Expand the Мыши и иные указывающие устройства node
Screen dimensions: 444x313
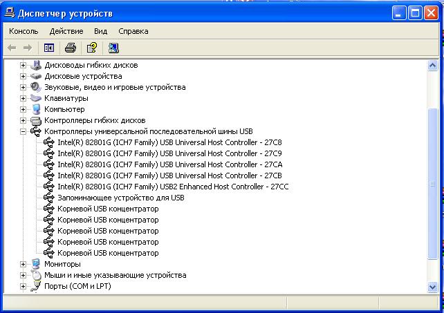(23, 275)
